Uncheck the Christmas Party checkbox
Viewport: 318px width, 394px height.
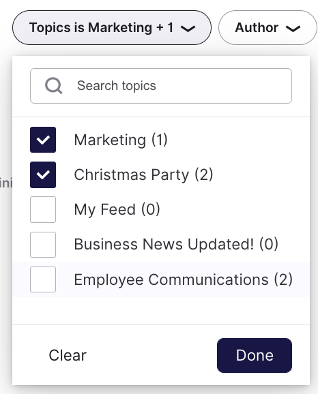point(43,175)
